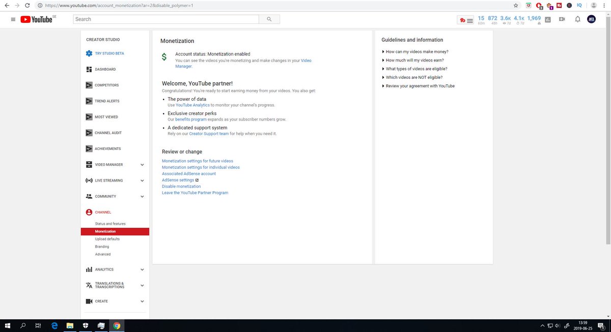
Task: Open the YouTube hamburger guide menu
Action: point(13,19)
